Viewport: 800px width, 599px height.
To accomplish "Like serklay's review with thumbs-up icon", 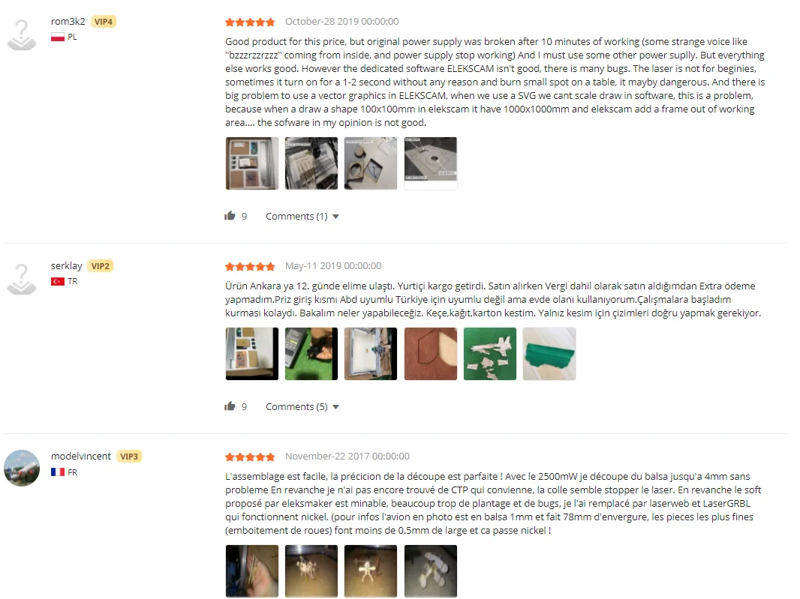I will [x=230, y=406].
